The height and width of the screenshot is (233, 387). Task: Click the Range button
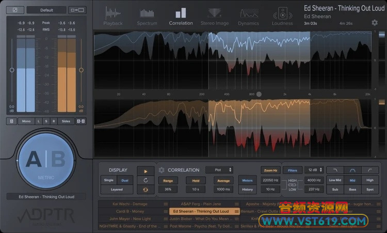point(168,181)
